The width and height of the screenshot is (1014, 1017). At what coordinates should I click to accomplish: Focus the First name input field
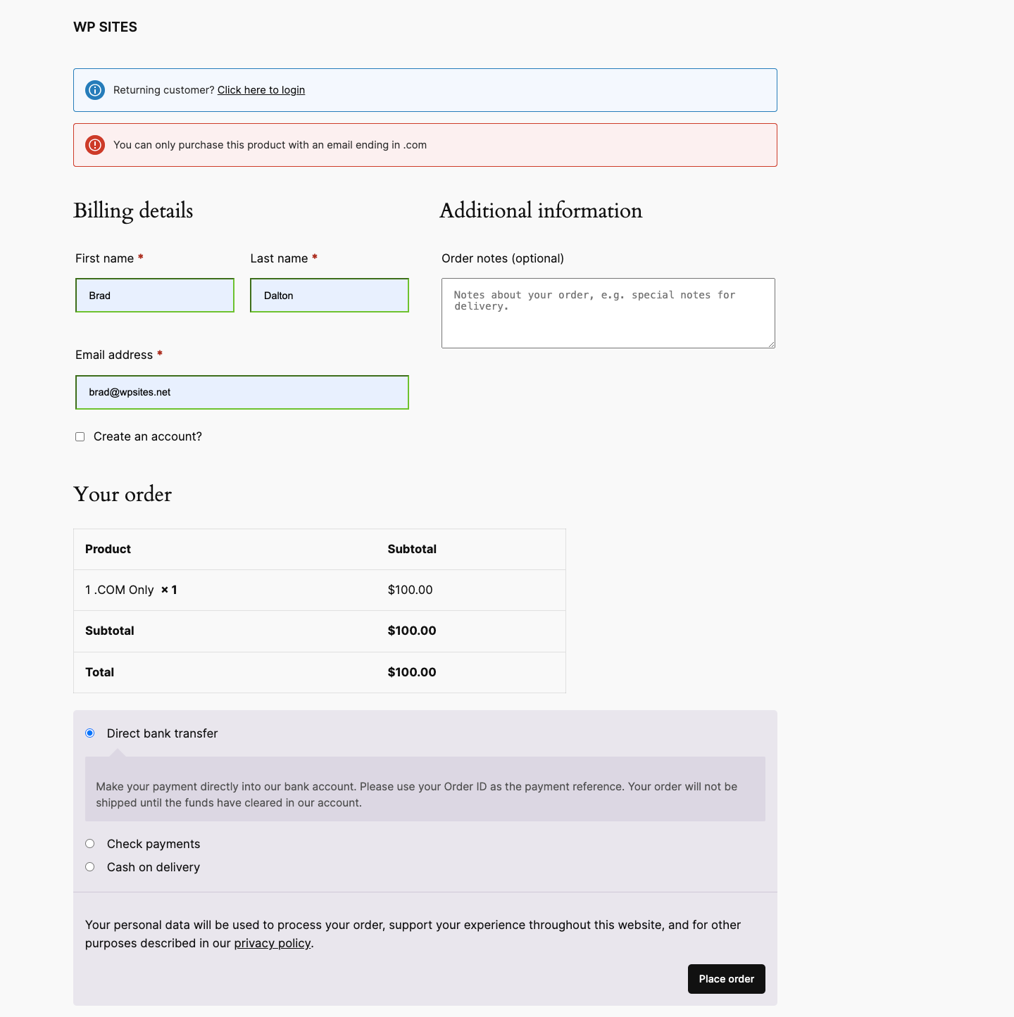[x=154, y=296]
